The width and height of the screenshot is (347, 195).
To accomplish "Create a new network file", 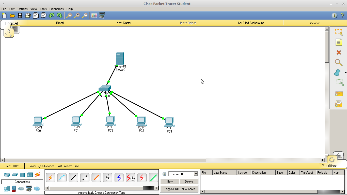I will coord(4,15).
